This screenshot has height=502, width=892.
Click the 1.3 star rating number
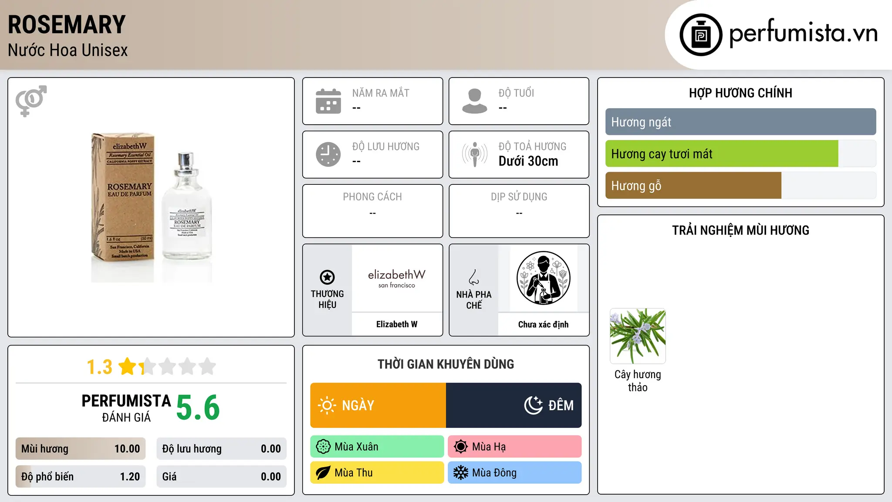[x=99, y=367]
